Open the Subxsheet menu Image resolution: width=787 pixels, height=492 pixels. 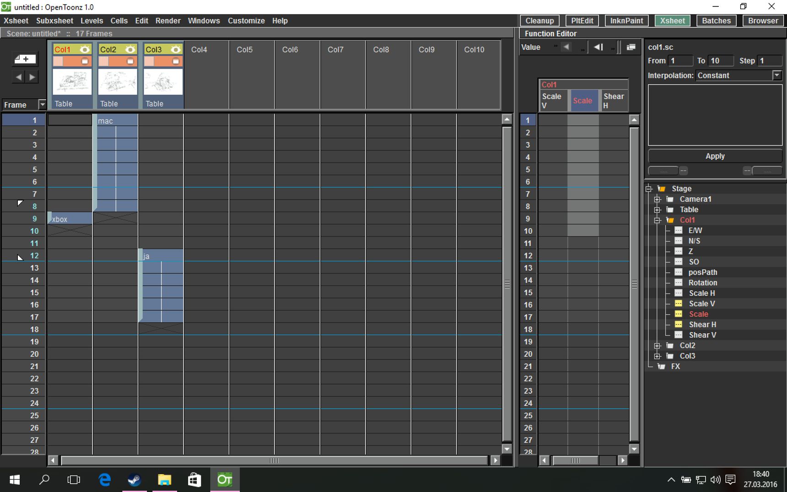54,21
